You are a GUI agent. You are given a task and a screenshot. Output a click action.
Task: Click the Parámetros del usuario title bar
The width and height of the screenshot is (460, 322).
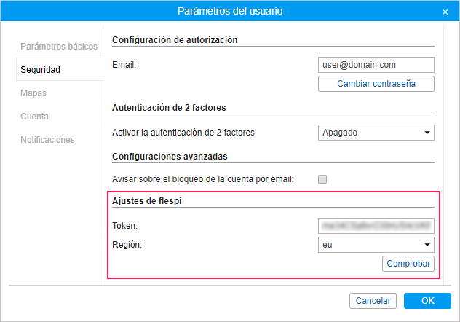tap(230, 12)
